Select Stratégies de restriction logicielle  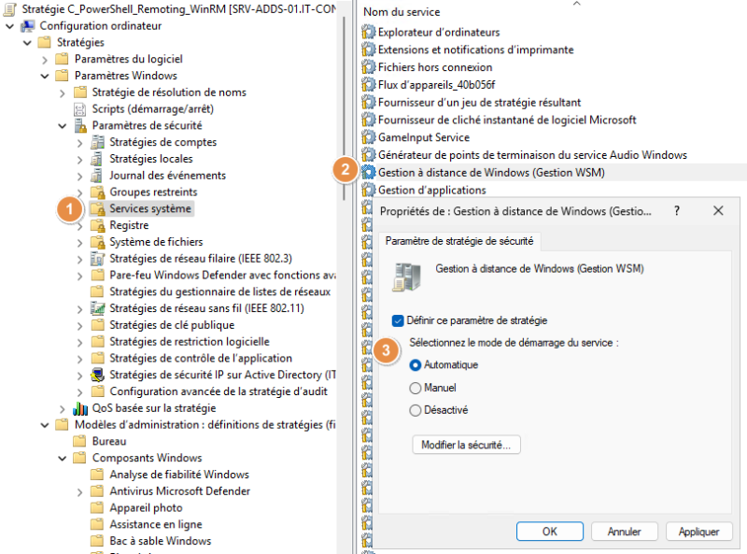pos(190,342)
